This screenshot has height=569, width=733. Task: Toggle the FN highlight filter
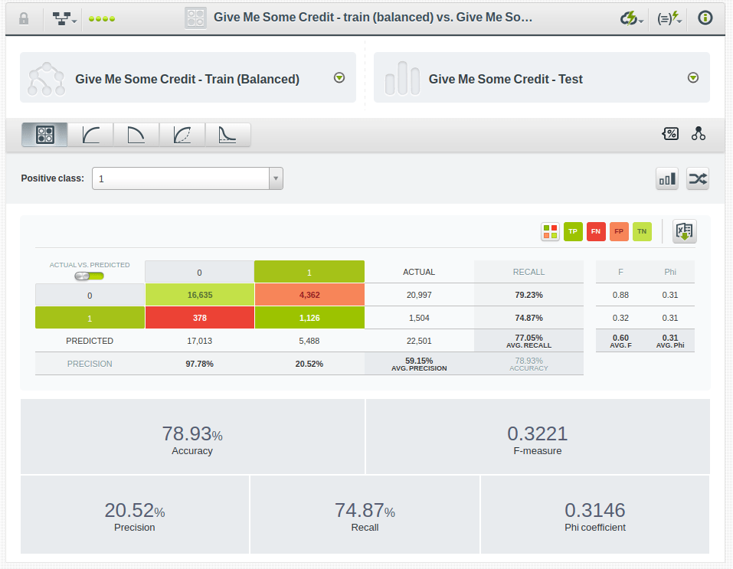596,232
